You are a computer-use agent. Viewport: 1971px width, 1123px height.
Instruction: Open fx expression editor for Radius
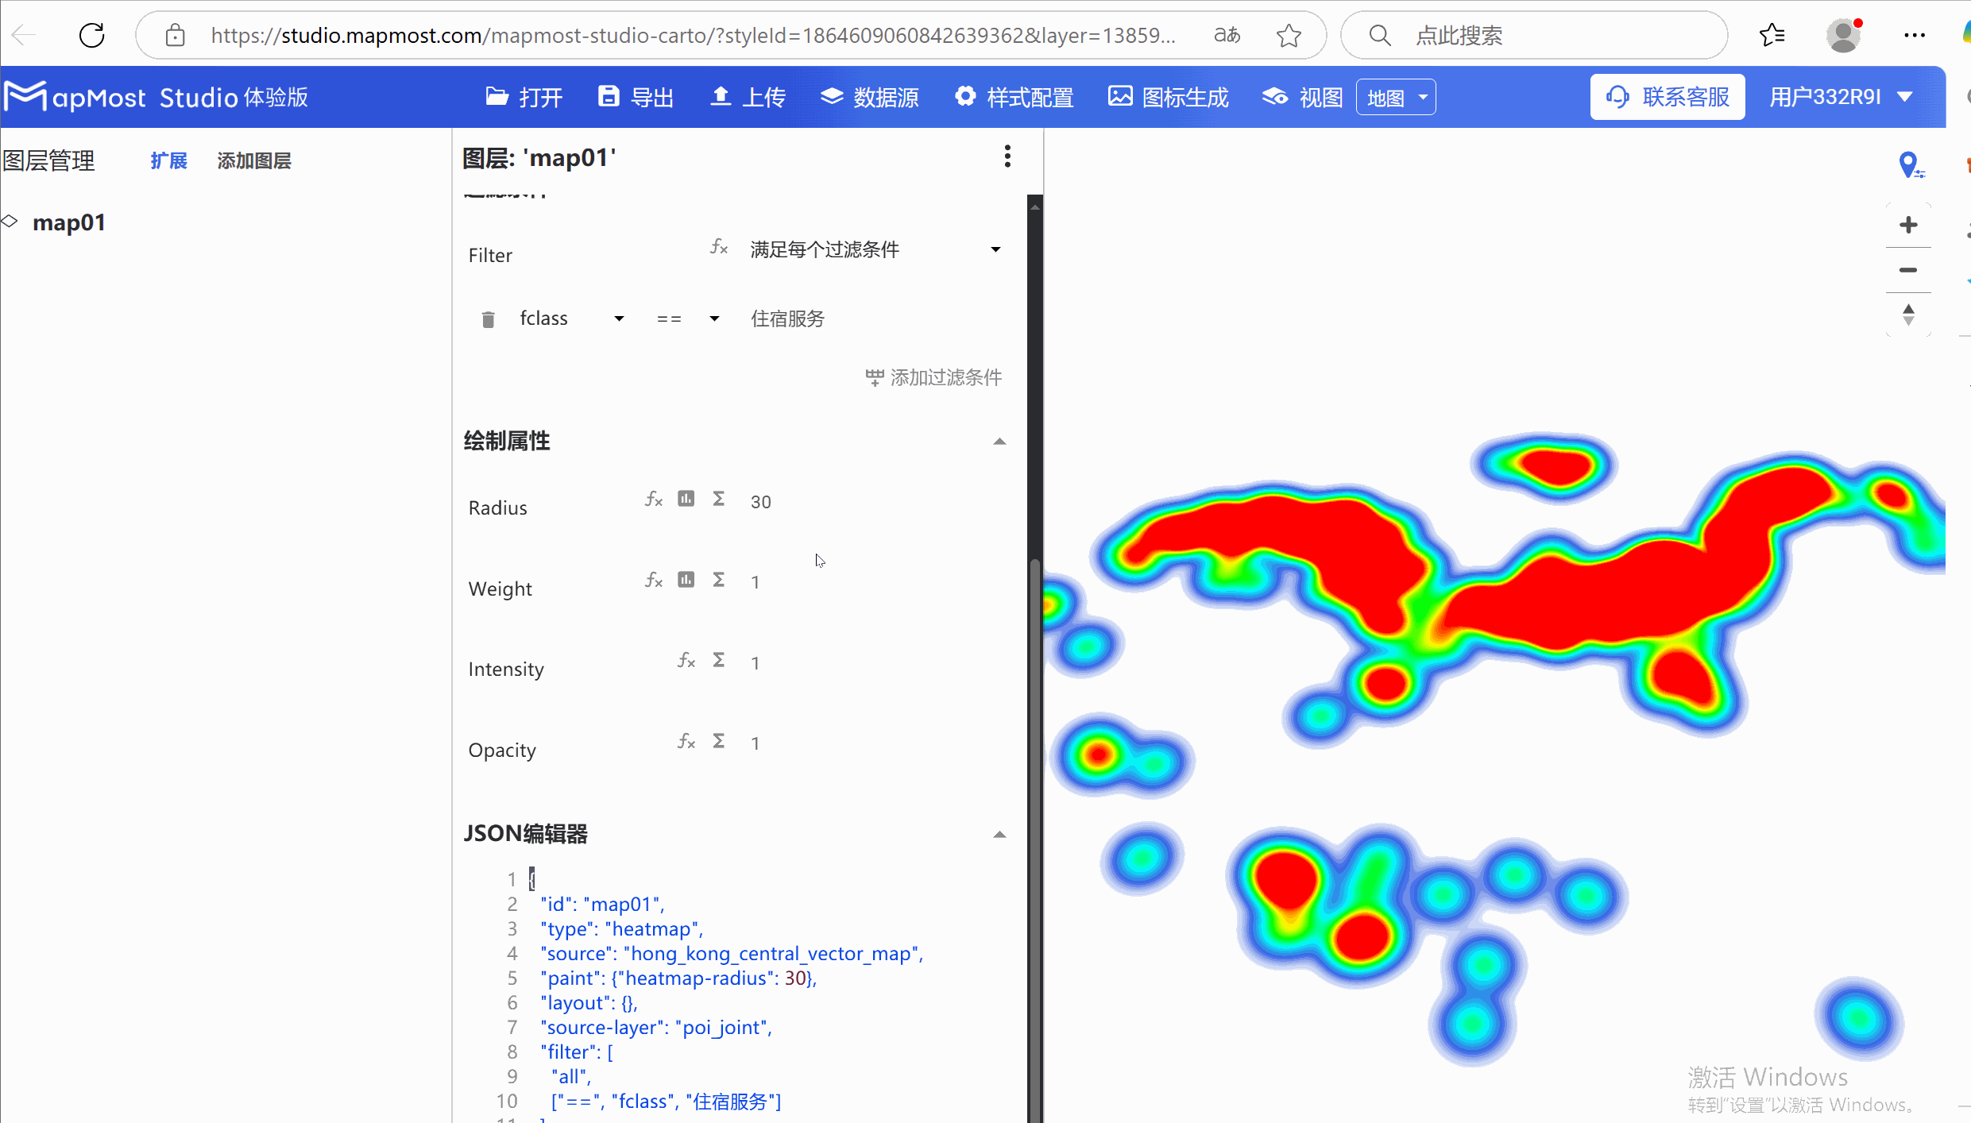653,499
